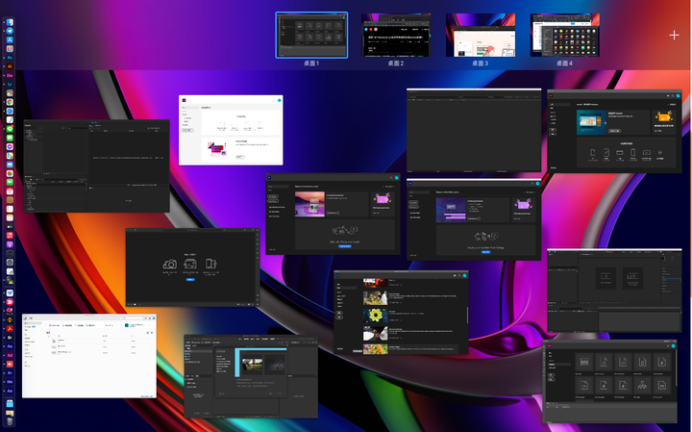Select the Bridge window with image thumbnails
This screenshot has width=692, height=432.
[x=251, y=376]
